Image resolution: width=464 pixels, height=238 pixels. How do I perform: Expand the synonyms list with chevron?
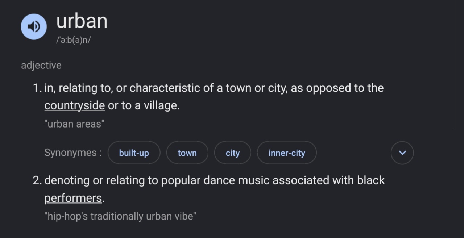[402, 153]
